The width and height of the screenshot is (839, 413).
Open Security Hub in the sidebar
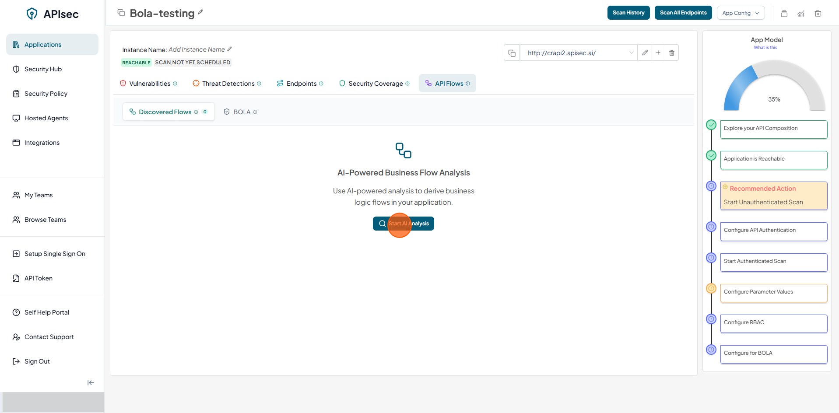(43, 69)
